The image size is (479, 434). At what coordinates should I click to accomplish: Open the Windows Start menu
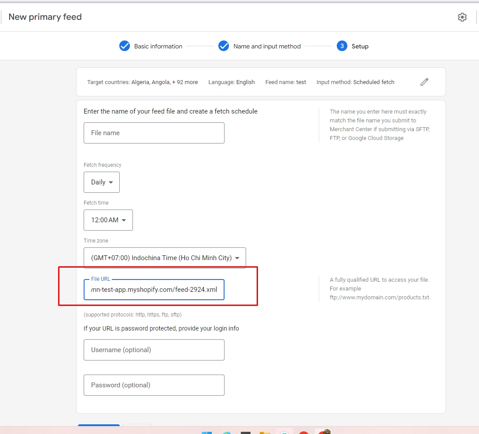pyautogui.click(x=207, y=432)
